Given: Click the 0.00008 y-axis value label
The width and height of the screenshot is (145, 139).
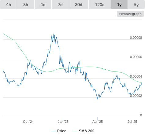Looking at the screenshot, I should (136, 38).
